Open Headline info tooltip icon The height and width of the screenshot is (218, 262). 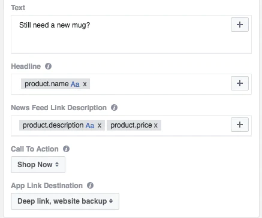(x=48, y=66)
